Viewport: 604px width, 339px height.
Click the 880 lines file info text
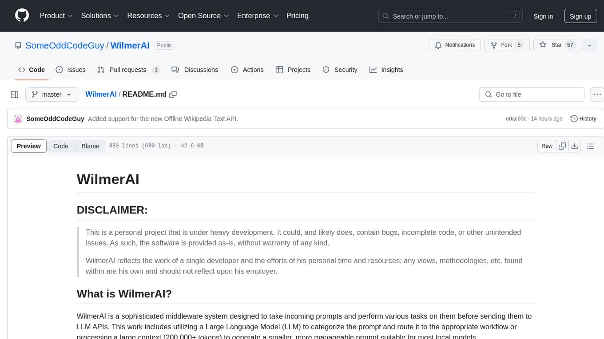tap(156, 146)
